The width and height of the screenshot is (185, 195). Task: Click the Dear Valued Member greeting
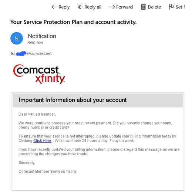(37, 114)
